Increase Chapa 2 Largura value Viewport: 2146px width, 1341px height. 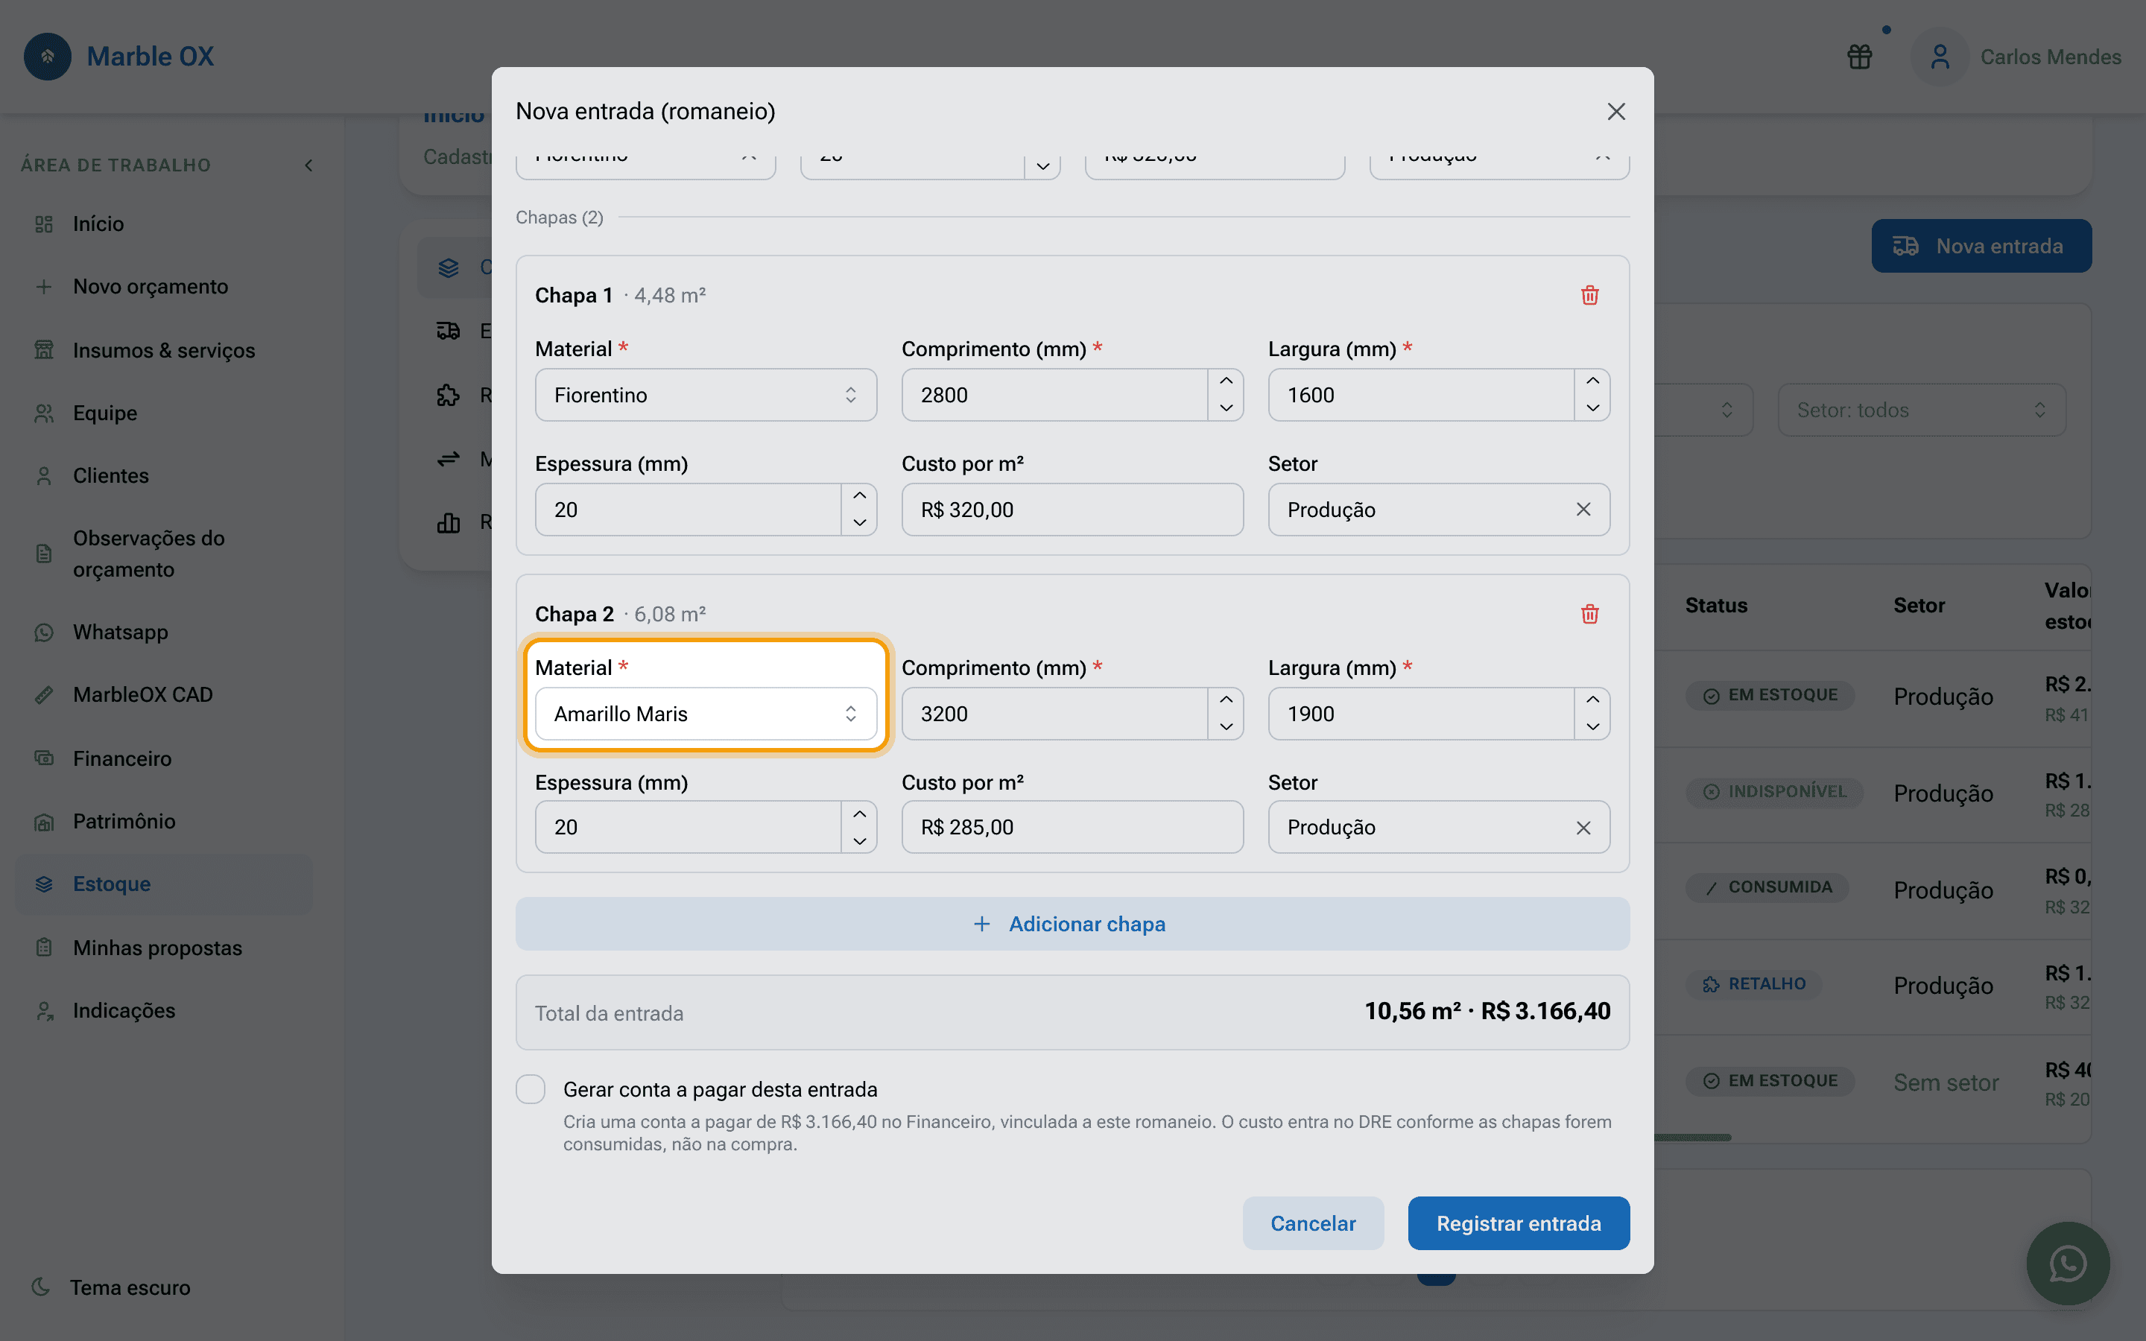pos(1592,700)
